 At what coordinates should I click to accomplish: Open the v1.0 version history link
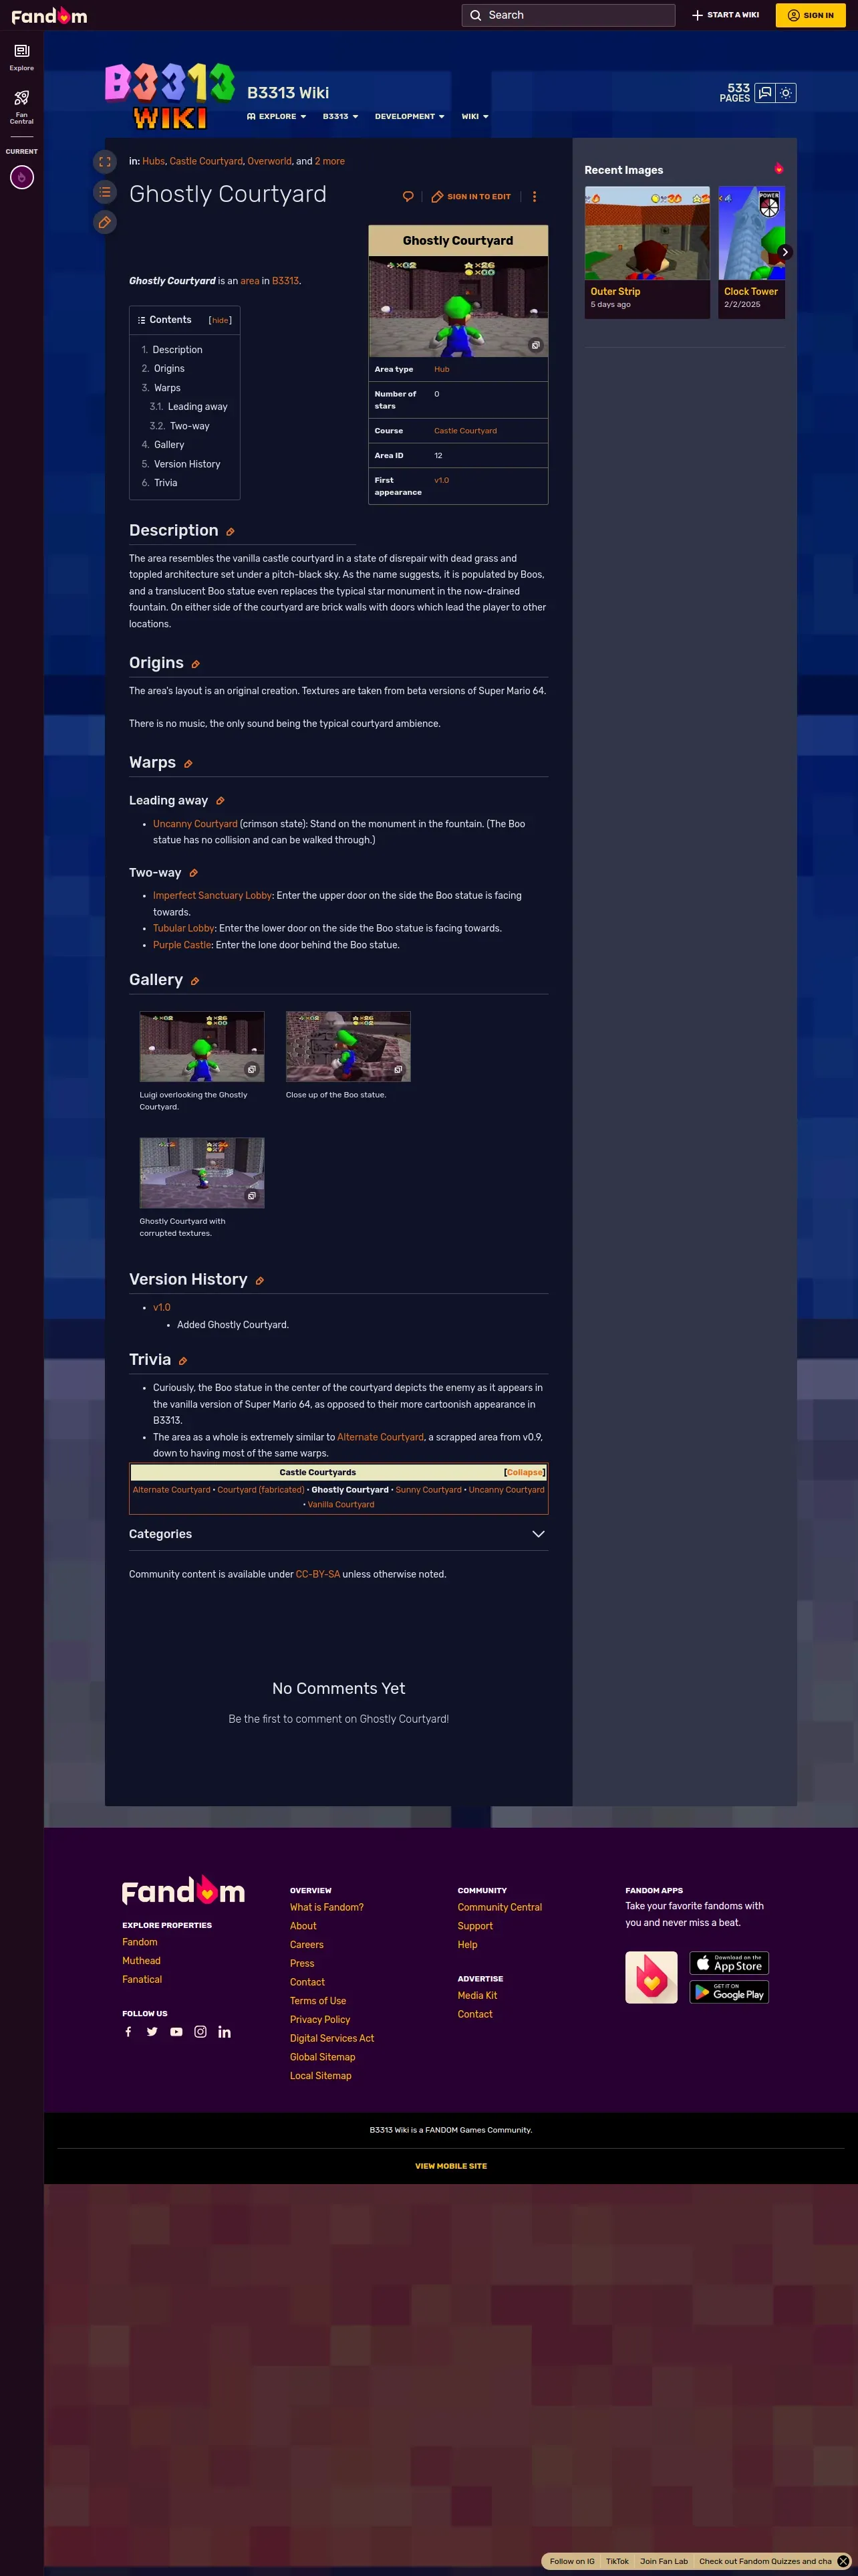tap(162, 1308)
